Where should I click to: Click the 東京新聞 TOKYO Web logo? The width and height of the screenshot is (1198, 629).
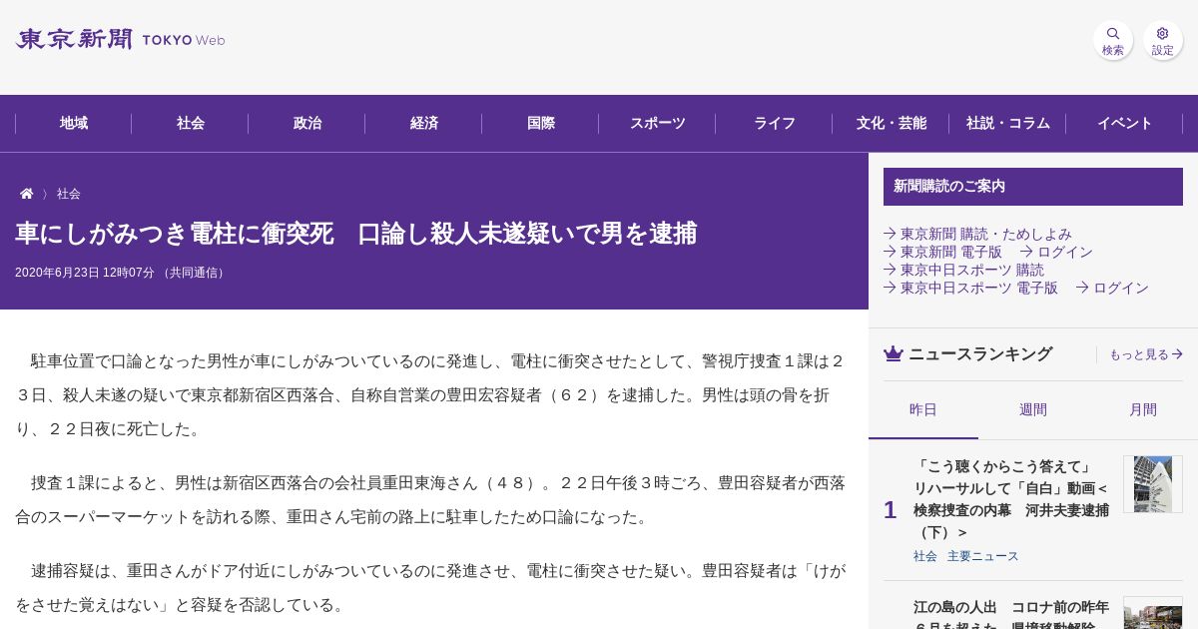(x=120, y=40)
